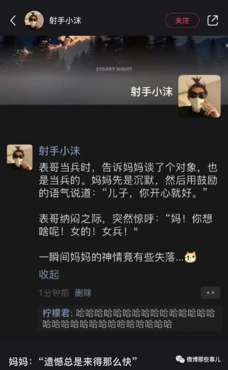Tap the 微博那些事儿 watermark text
228x370 pixels.
point(203,359)
